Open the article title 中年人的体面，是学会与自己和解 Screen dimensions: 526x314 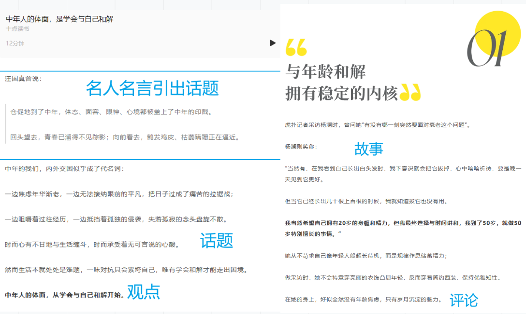point(59,19)
